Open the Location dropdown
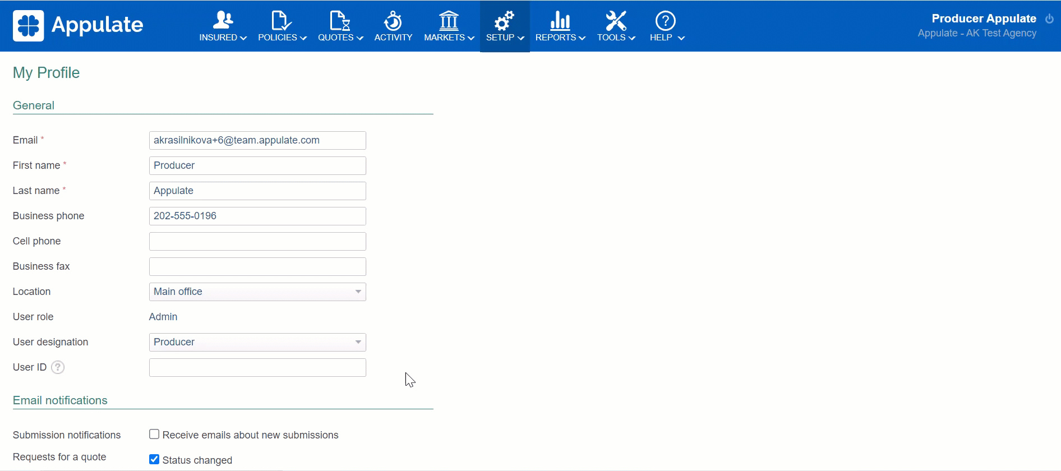1061x471 pixels. coord(257,292)
